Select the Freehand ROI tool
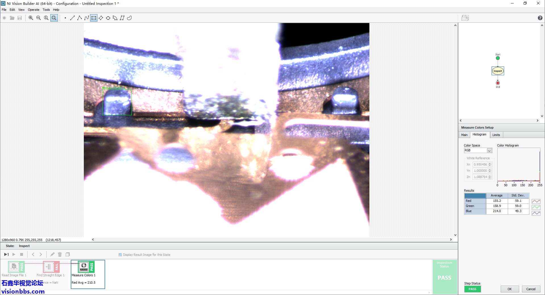The width and height of the screenshot is (545, 295). click(x=129, y=18)
